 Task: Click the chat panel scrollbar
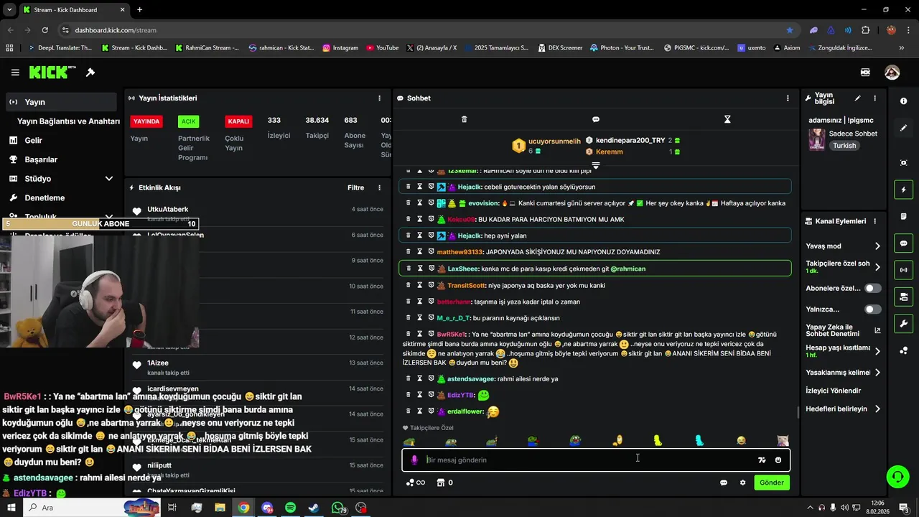tap(798, 413)
